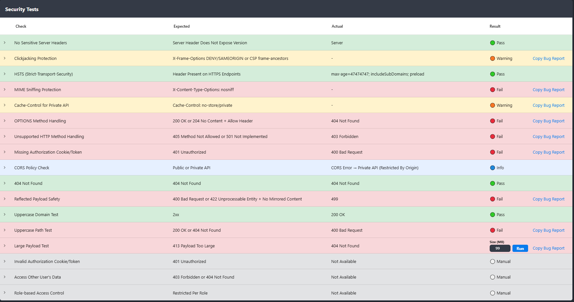Click green Pass icon for Uppercase Domain Test

492,215
